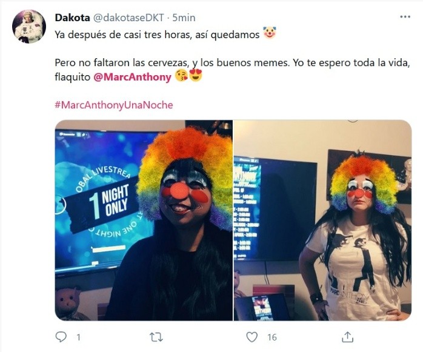Click the kissing face emoji
Viewport: 423px width, 352px height.
[181, 76]
